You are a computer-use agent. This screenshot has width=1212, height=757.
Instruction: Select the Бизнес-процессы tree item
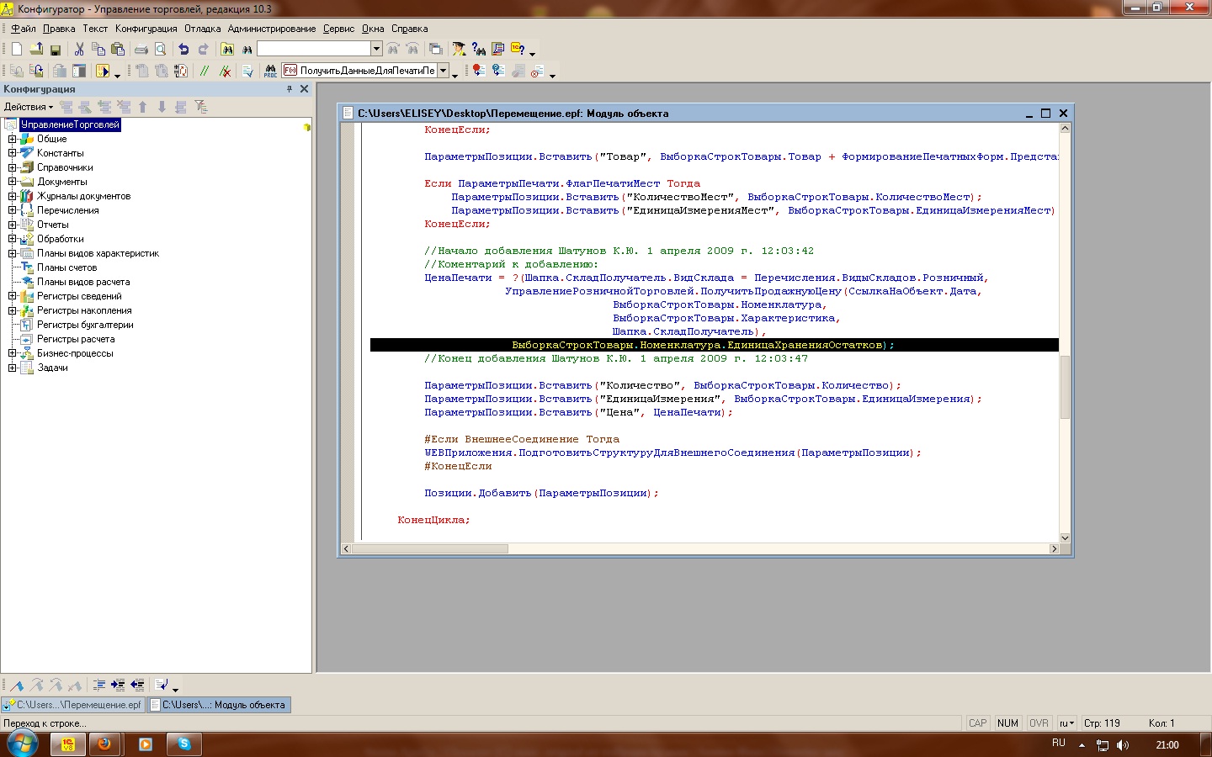(75, 353)
